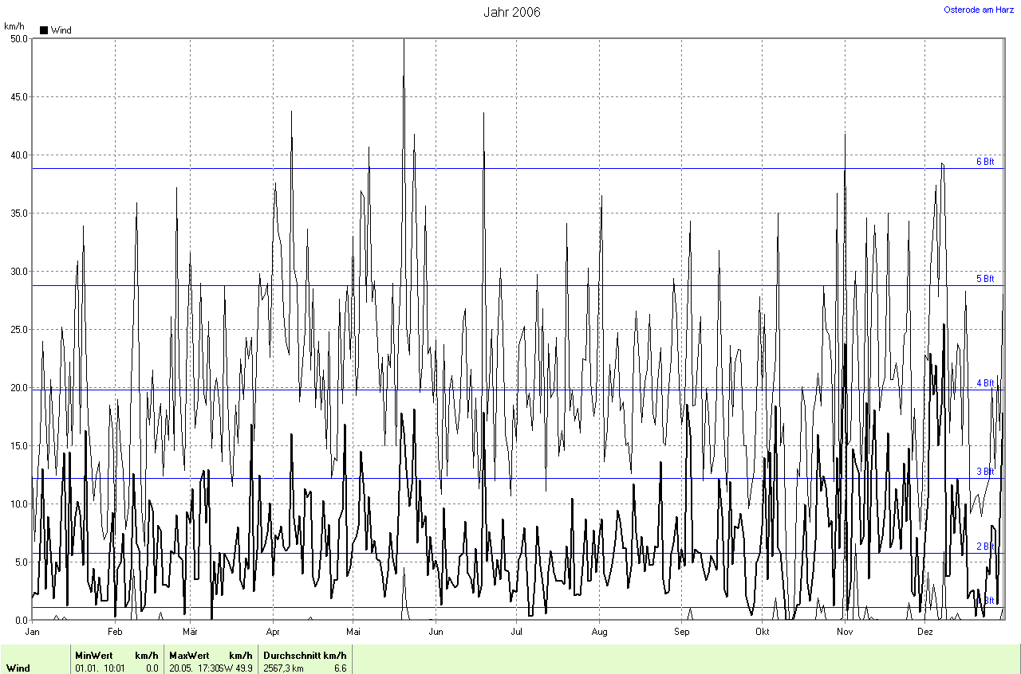Click the Jul month axis label
The height and width of the screenshot is (674, 1021).
517,633
